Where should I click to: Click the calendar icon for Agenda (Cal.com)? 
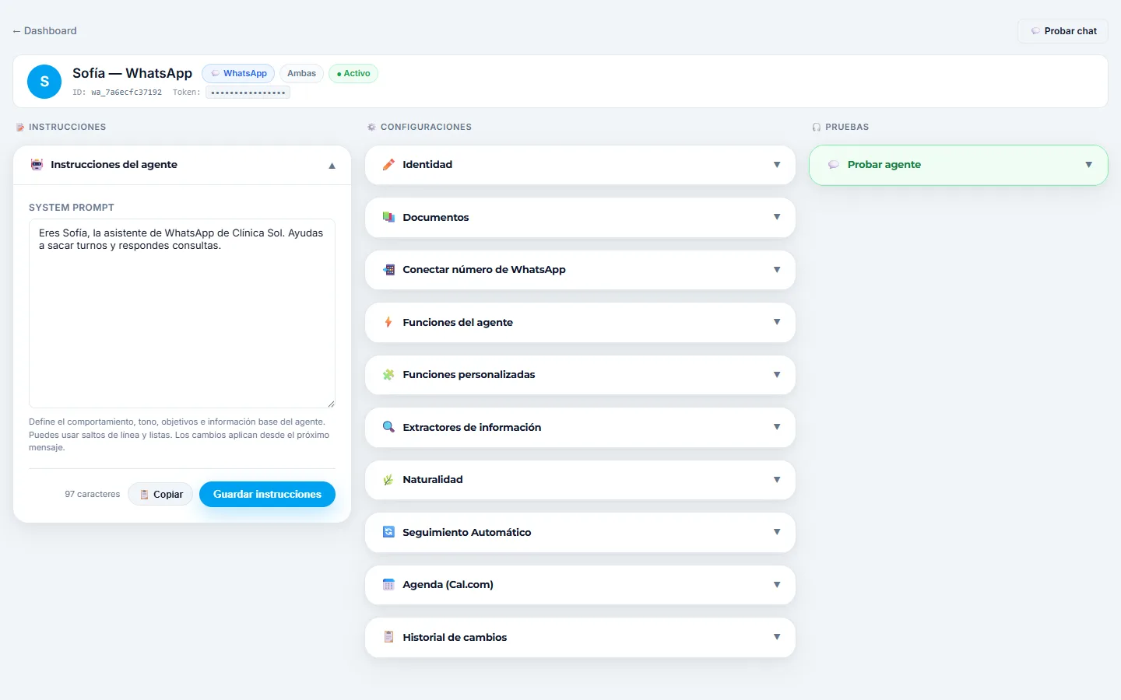(388, 585)
